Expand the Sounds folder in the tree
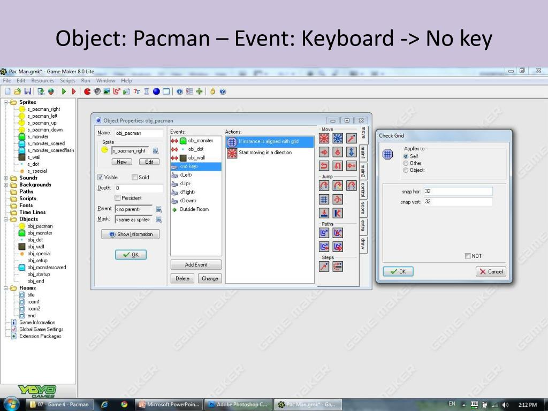Screen dimensions: 548x411 pos(6,178)
